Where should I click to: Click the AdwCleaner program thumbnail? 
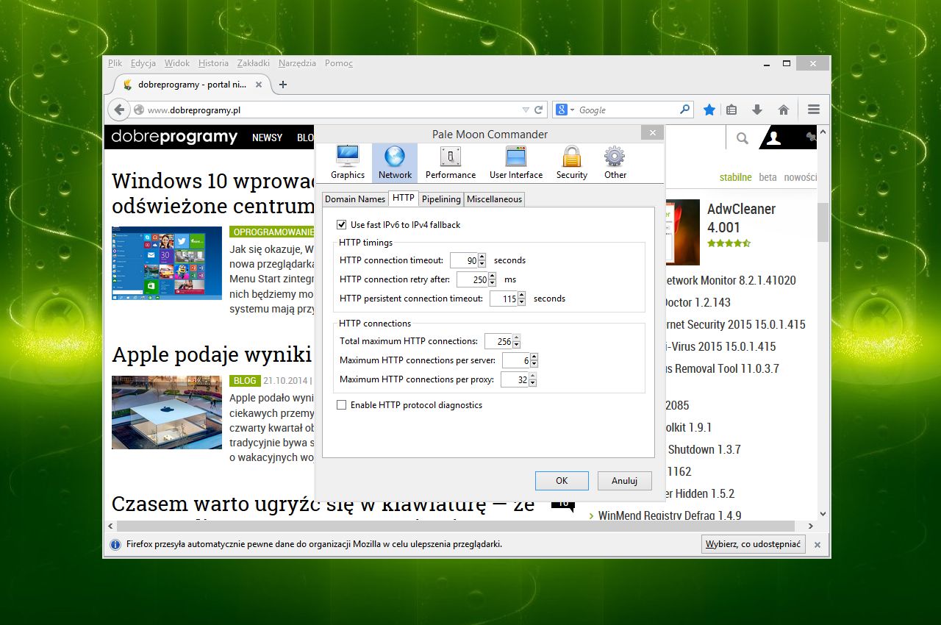click(x=682, y=232)
